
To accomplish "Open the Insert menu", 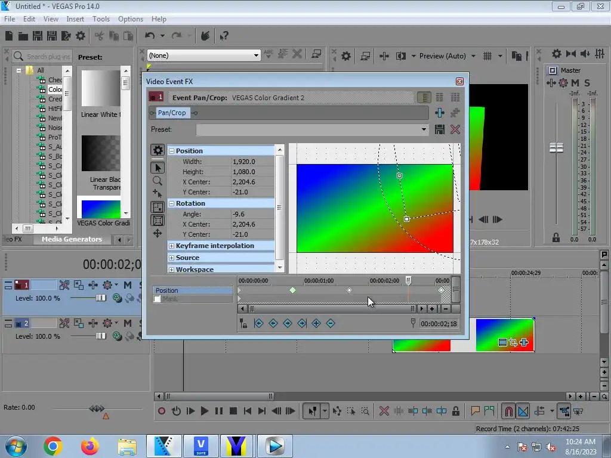I will 75,18.
